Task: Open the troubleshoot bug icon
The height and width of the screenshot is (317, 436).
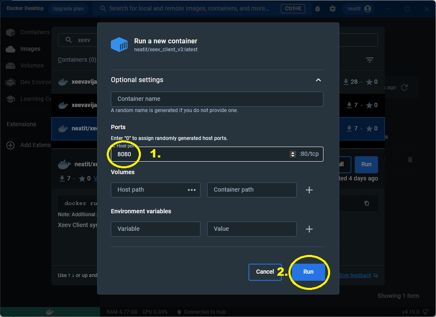Action: coord(318,9)
